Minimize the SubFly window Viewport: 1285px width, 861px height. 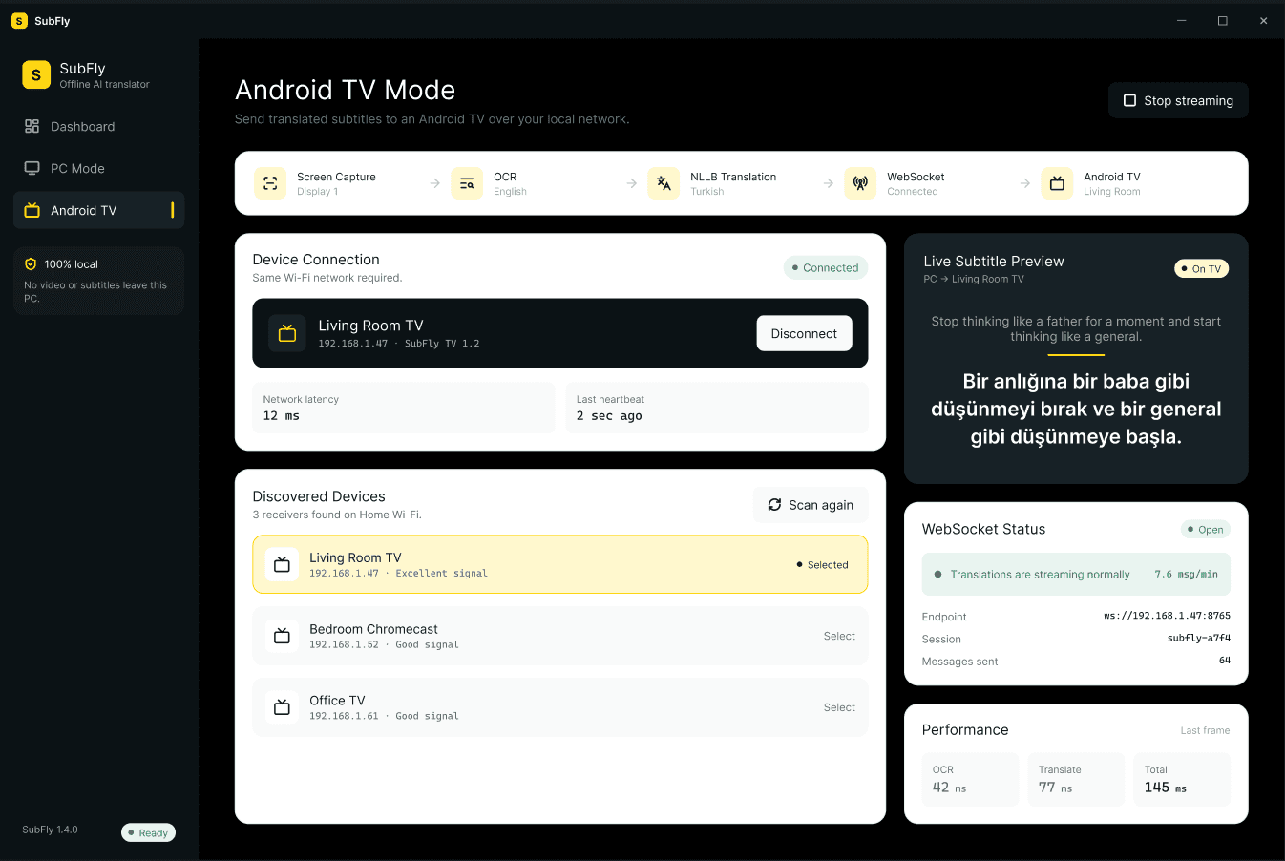1182,20
